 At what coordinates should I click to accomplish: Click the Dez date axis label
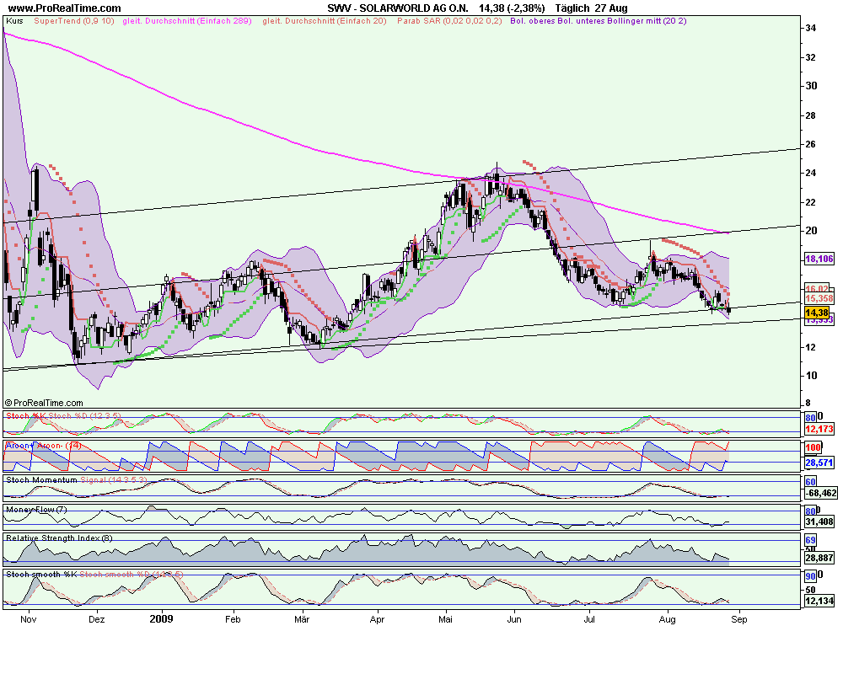(97, 619)
